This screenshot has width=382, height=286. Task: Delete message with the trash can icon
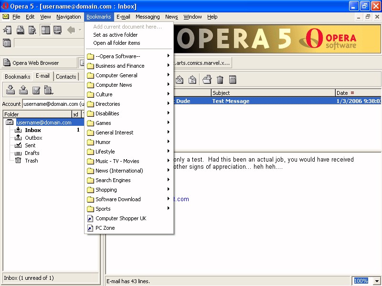tap(220, 80)
